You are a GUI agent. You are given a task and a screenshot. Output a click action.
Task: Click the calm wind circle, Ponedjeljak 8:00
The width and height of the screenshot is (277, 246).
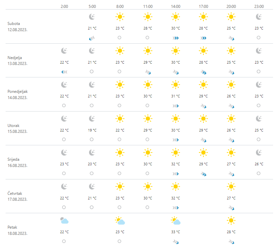pyautogui.click(x=119, y=106)
